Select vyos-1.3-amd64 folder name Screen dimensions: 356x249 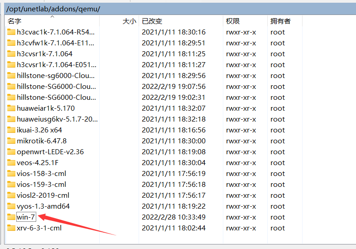tap(43, 206)
